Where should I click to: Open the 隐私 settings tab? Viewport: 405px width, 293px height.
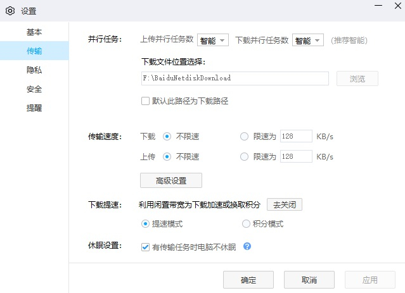point(34,70)
